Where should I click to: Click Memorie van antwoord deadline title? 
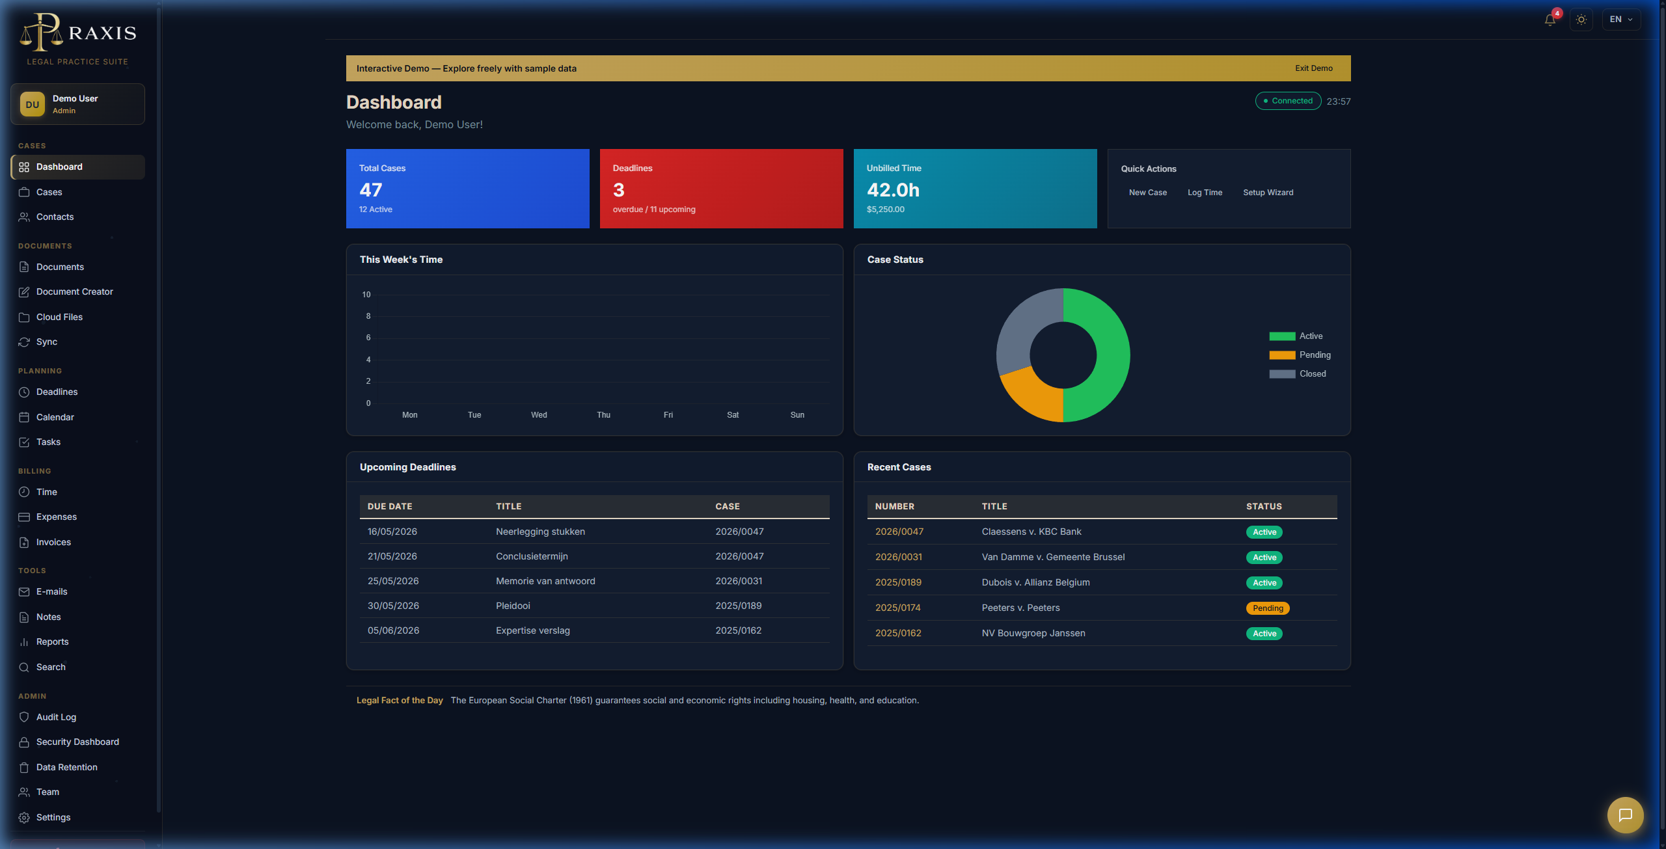click(x=545, y=581)
